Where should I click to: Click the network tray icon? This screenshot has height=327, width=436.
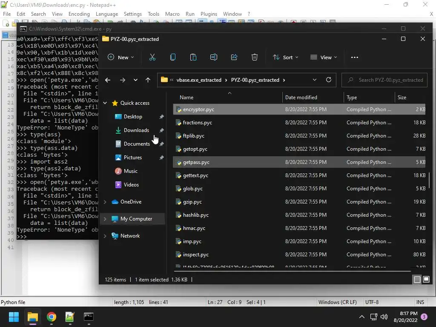coord(373,317)
